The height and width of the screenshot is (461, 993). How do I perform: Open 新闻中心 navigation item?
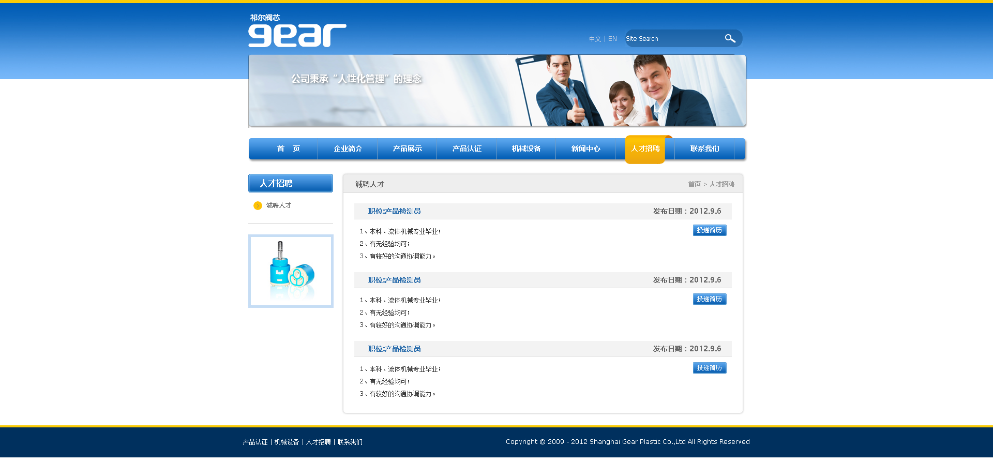pyautogui.click(x=585, y=149)
